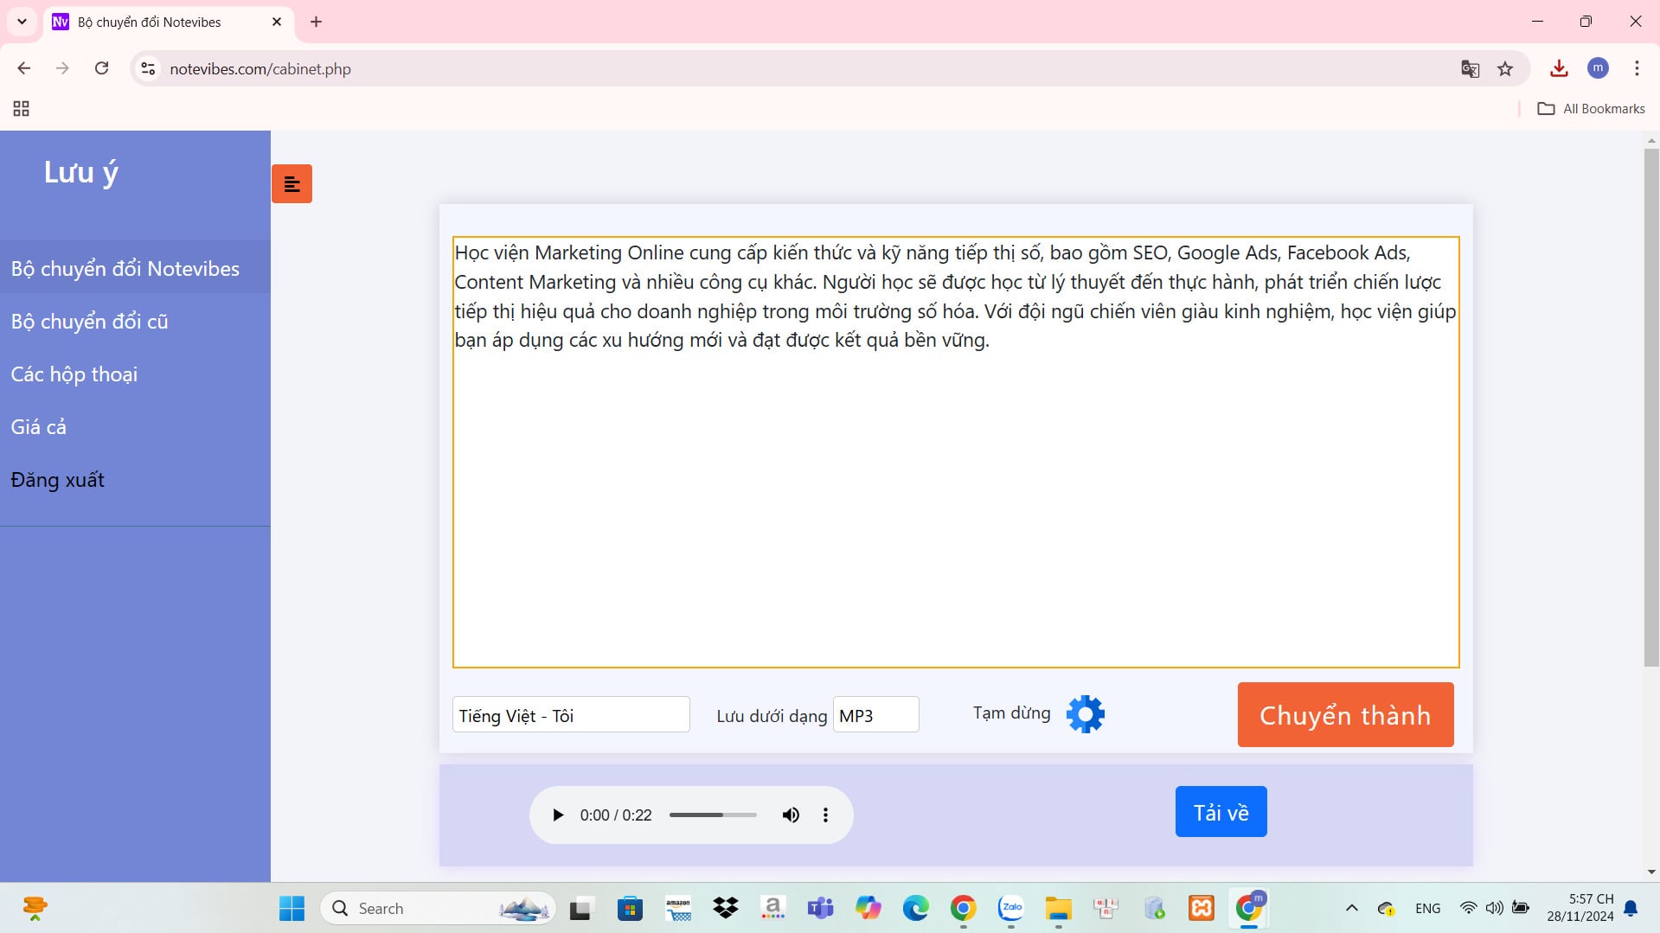Open the Tiếng Việt voice dropdown
This screenshot has width=1660, height=933.
(571, 714)
